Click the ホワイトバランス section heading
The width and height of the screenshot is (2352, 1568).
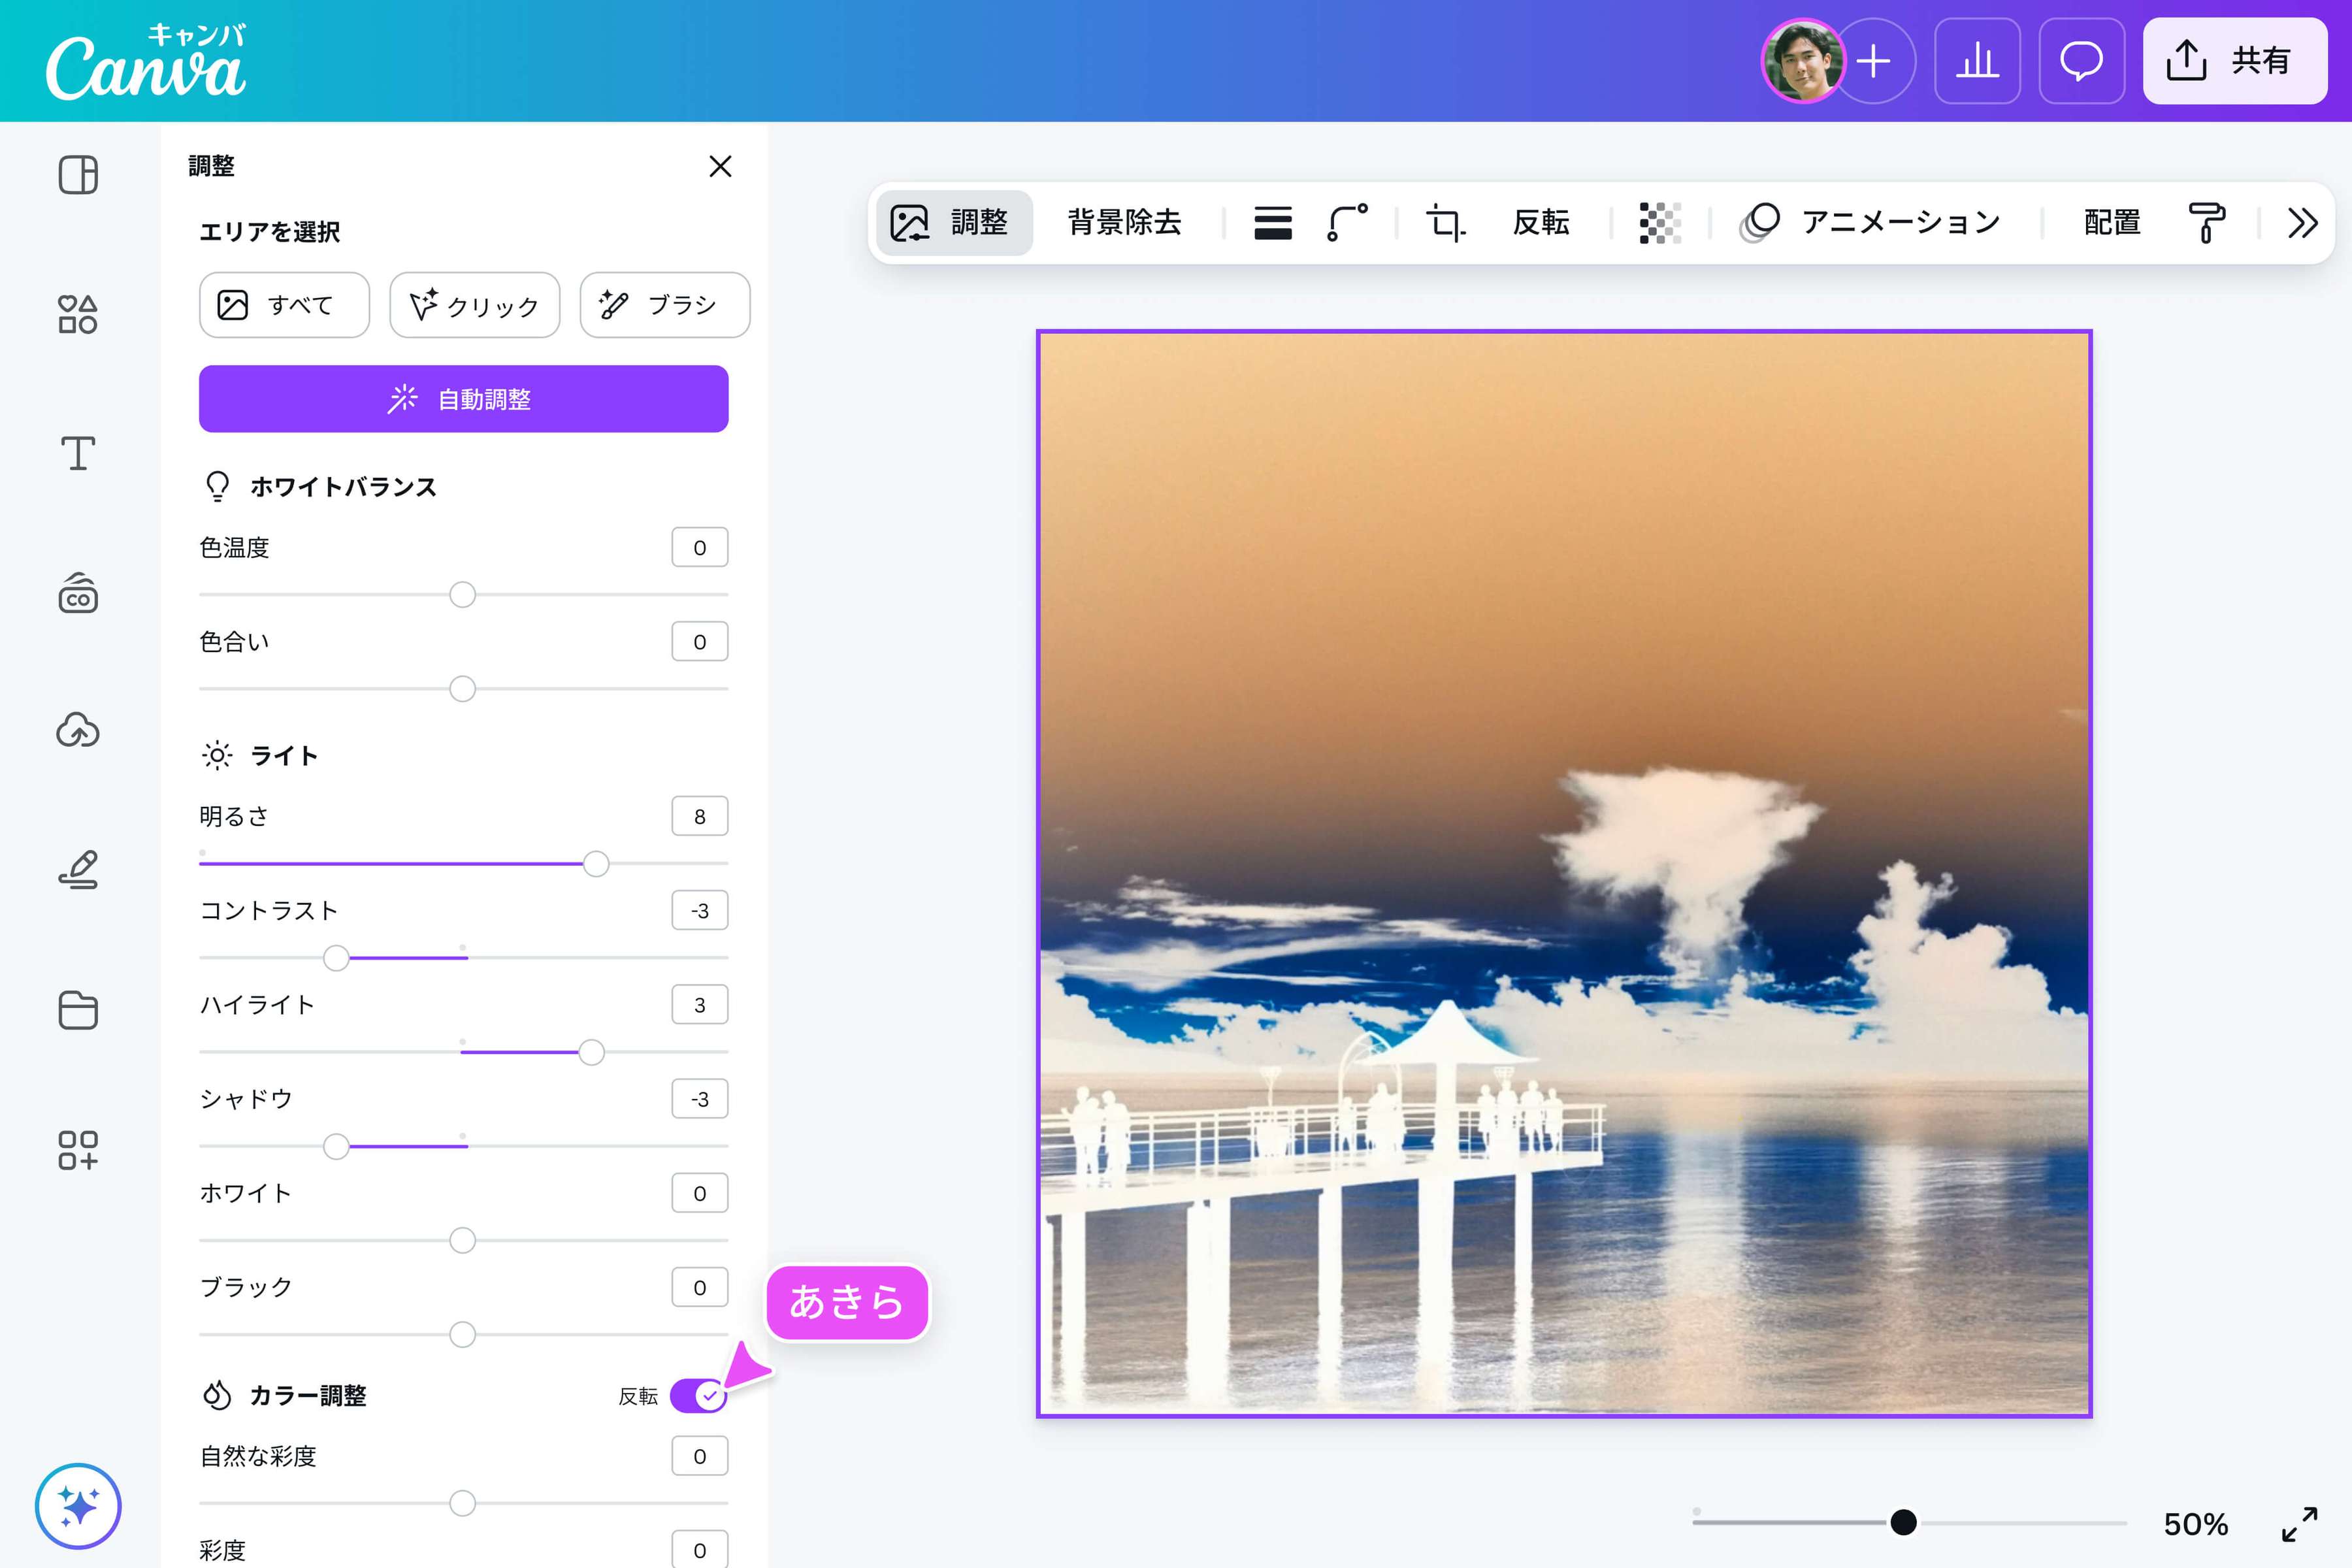pyautogui.click(x=343, y=487)
